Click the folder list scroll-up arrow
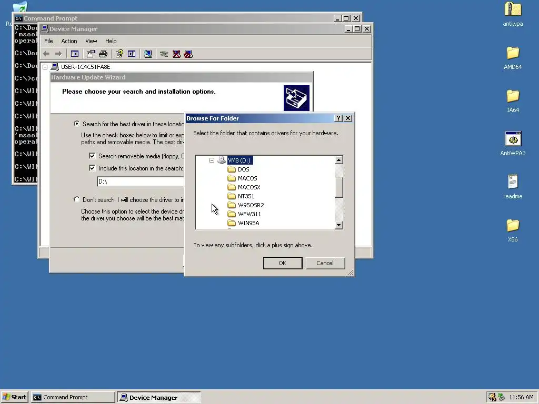This screenshot has height=404, width=539. (x=339, y=160)
